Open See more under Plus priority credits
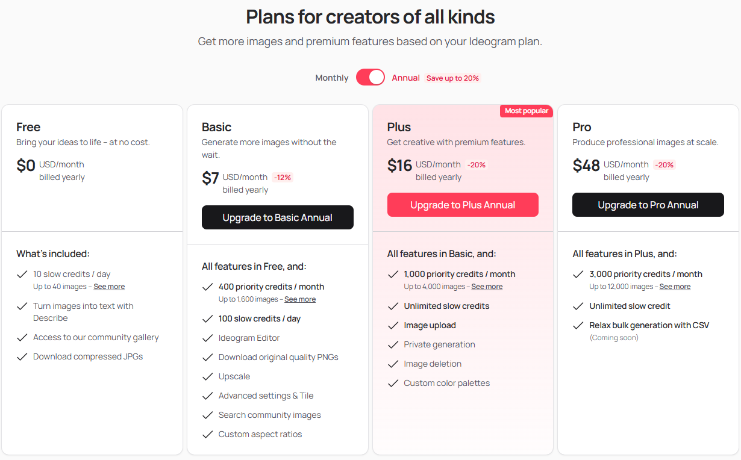Screen dimensions: 741x460 (x=487, y=287)
